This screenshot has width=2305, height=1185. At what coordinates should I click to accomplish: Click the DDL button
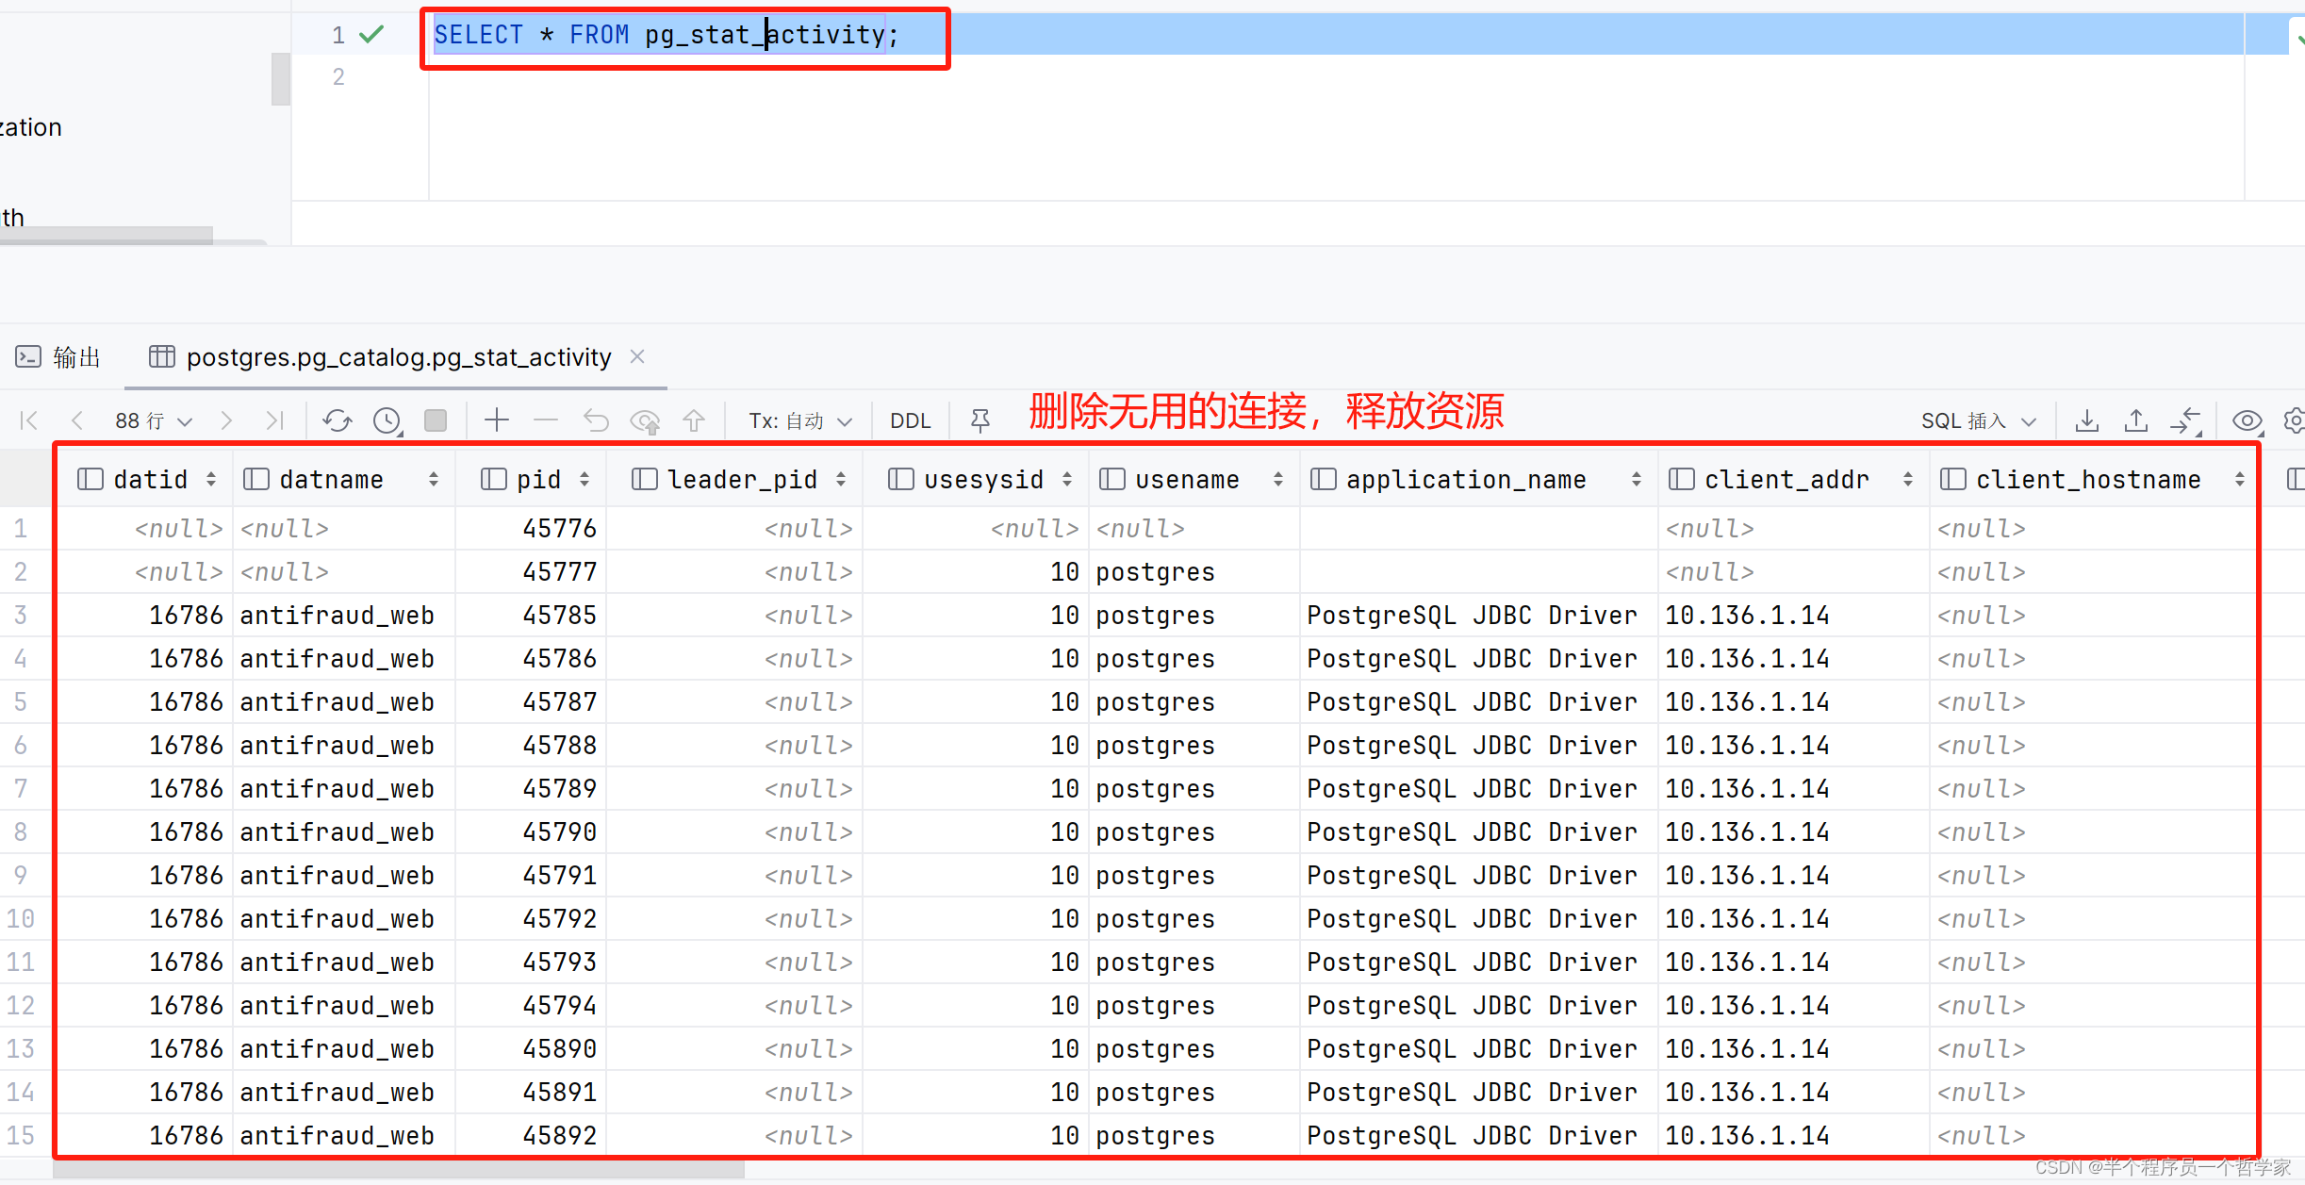pyautogui.click(x=910, y=420)
